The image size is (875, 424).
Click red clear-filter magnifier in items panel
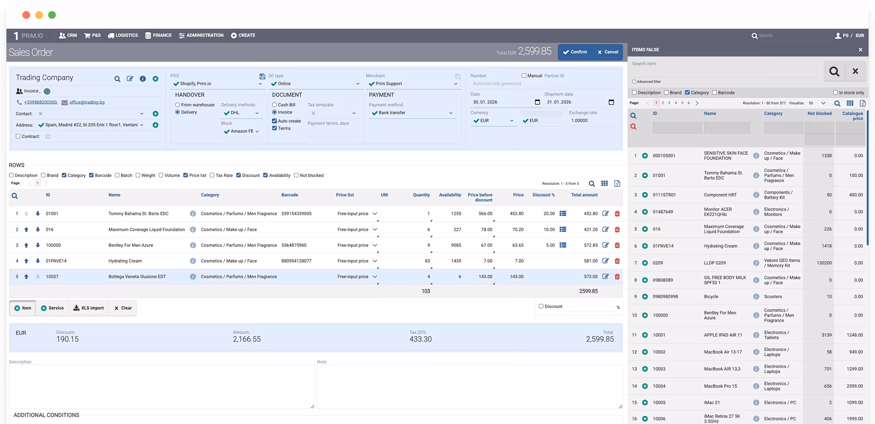633,127
